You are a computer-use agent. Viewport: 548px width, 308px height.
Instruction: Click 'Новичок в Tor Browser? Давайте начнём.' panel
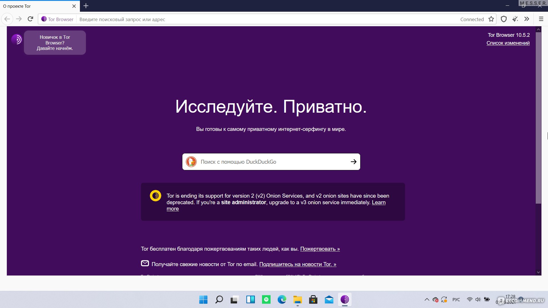point(55,42)
